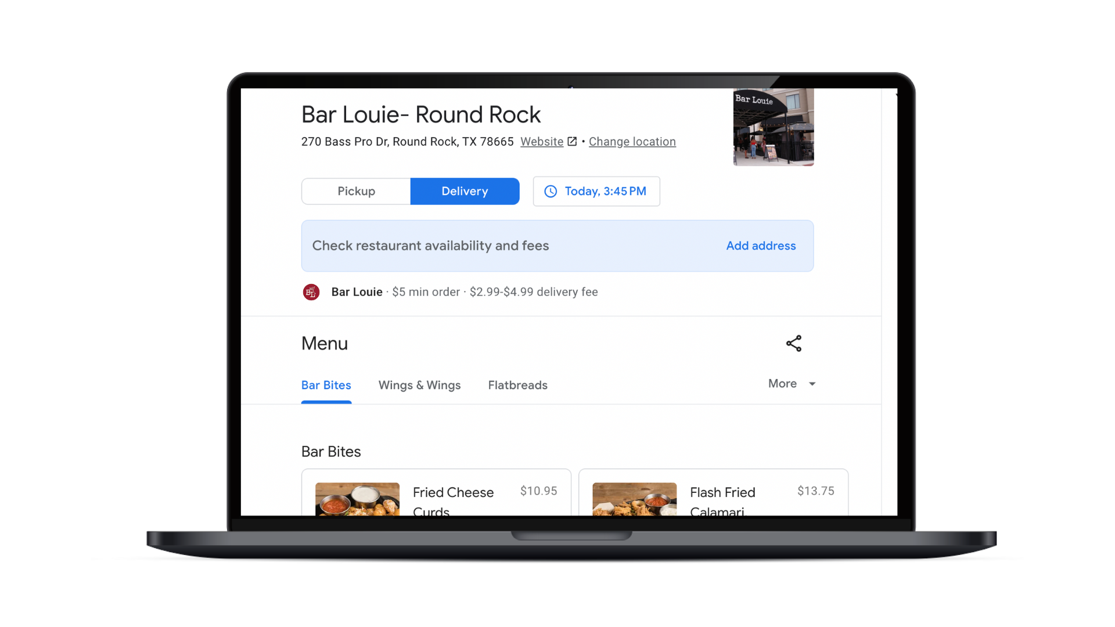Click the Fried Cheese Curds thumbnail
Image resolution: width=1115 pixels, height=627 pixels.
click(x=358, y=497)
